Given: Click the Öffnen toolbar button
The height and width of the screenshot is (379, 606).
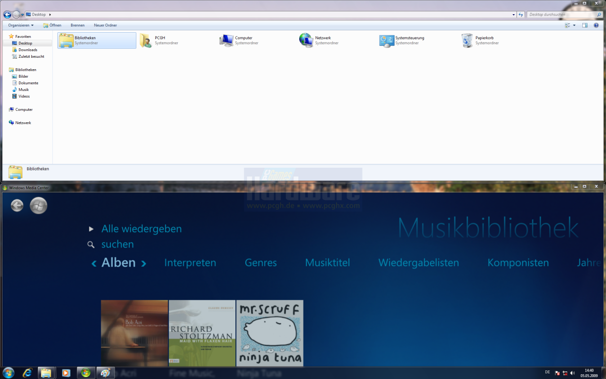Looking at the screenshot, I should pyautogui.click(x=52, y=25).
